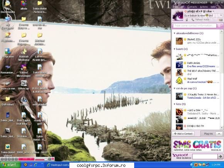
Task: Open the Zoom desktop shortcut
Action: pyautogui.click(x=24, y=101)
